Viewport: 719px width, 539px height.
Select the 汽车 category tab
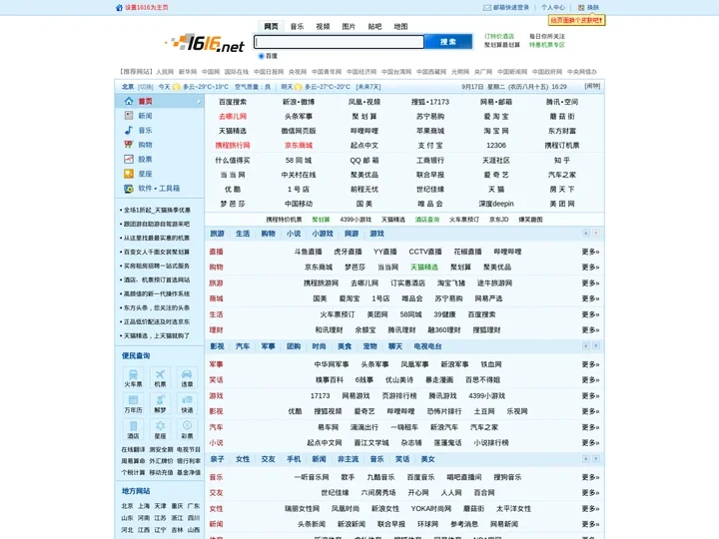point(243,346)
